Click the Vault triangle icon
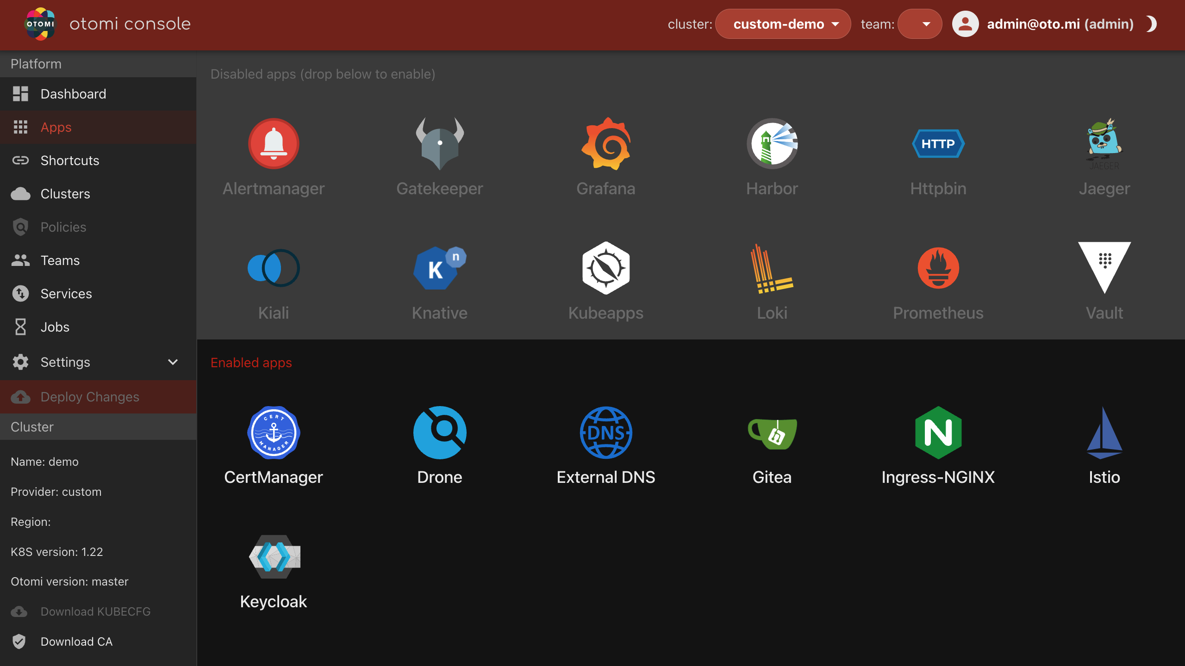This screenshot has height=666, width=1185. pyautogui.click(x=1104, y=268)
